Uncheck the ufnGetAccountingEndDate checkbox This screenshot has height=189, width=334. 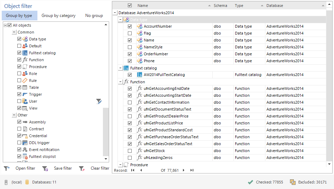[x=130, y=88]
